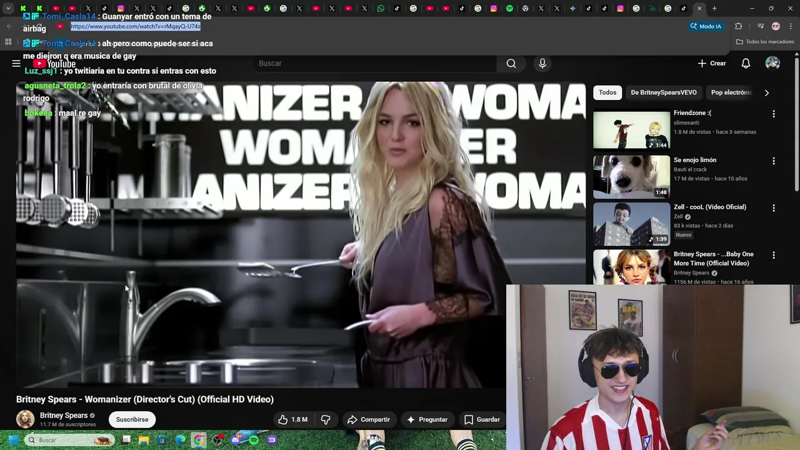Click the Crear button
Image resolution: width=800 pixels, height=450 pixels.
[x=712, y=63]
